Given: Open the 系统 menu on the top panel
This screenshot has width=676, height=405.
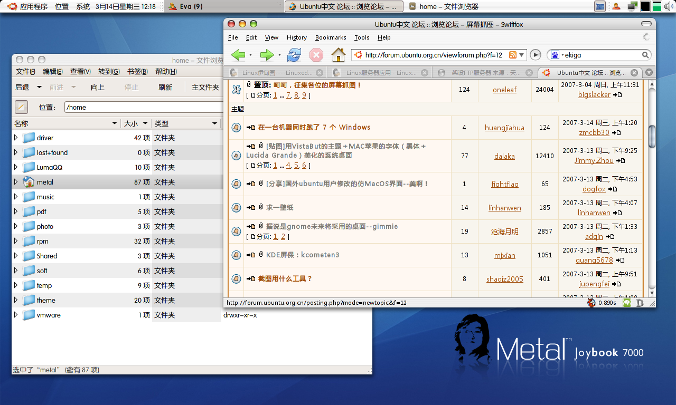Looking at the screenshot, I should click(x=83, y=6).
